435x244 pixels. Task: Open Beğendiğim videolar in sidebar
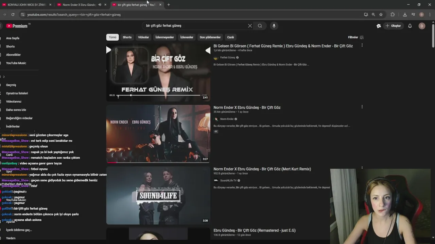19,118
